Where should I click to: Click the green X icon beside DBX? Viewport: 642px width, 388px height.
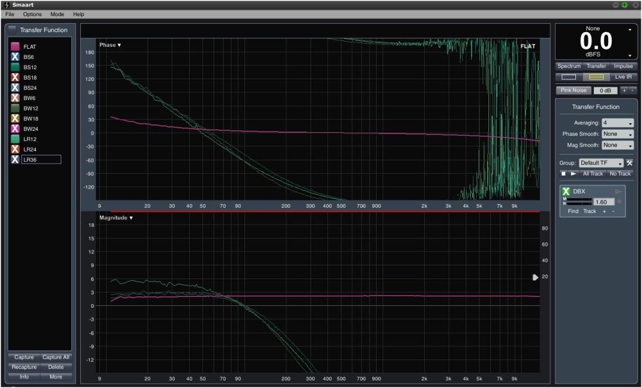566,192
